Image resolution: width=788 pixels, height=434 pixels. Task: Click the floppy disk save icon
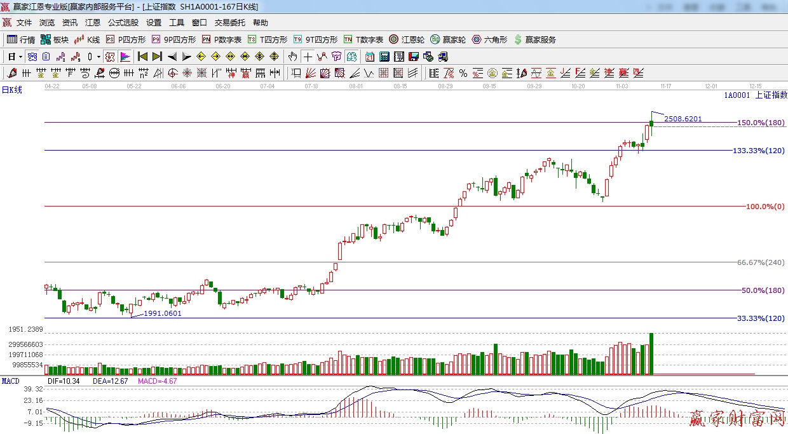point(414,57)
